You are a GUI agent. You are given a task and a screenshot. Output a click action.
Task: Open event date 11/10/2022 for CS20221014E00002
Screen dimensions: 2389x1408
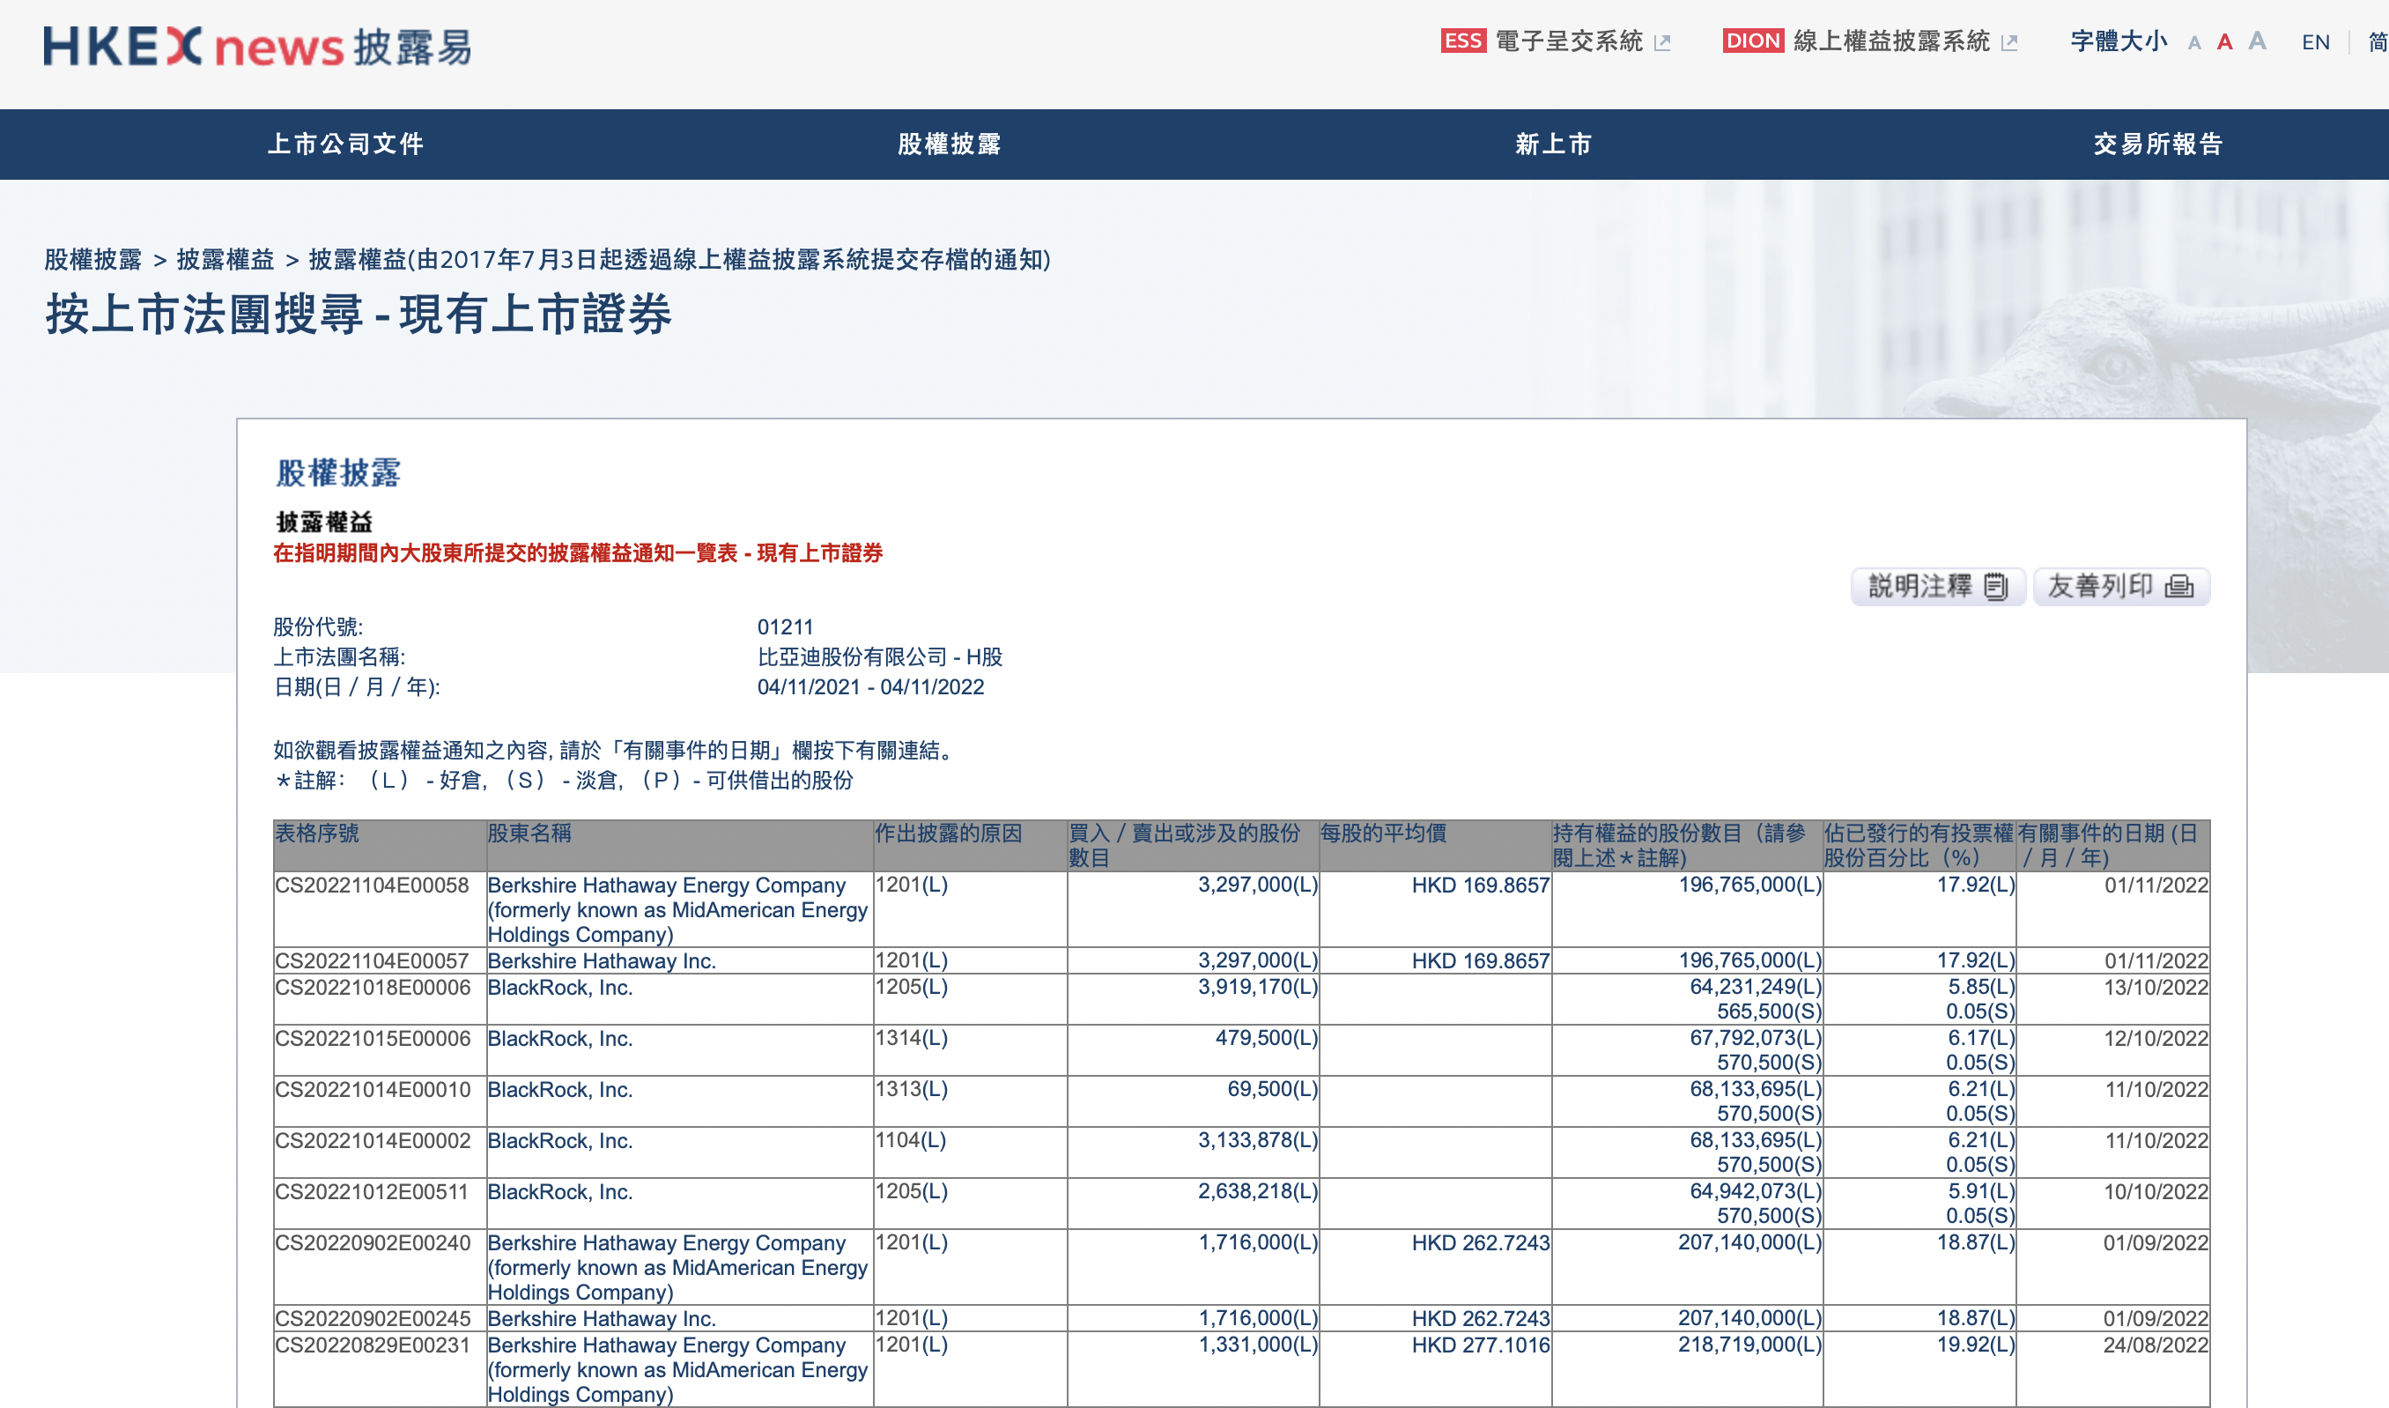2156,1141
